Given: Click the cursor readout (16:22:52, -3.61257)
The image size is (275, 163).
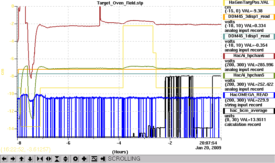Looking at the screenshot, I should [25, 149].
